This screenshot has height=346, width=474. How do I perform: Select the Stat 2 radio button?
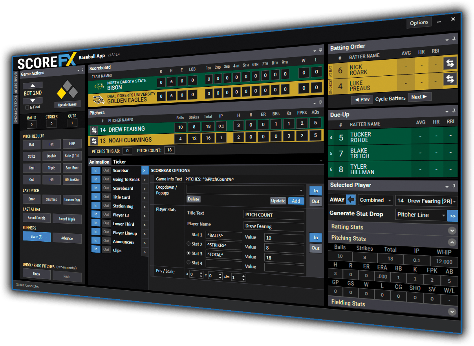point(189,244)
